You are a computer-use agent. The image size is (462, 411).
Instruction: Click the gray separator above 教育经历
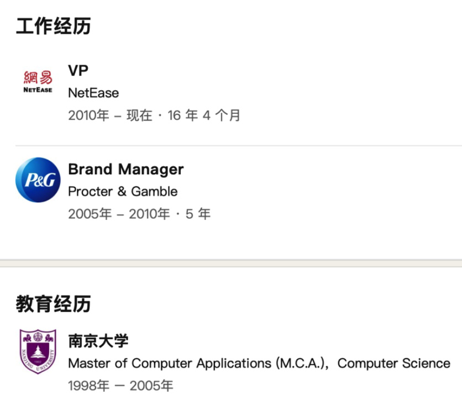[x=231, y=263]
